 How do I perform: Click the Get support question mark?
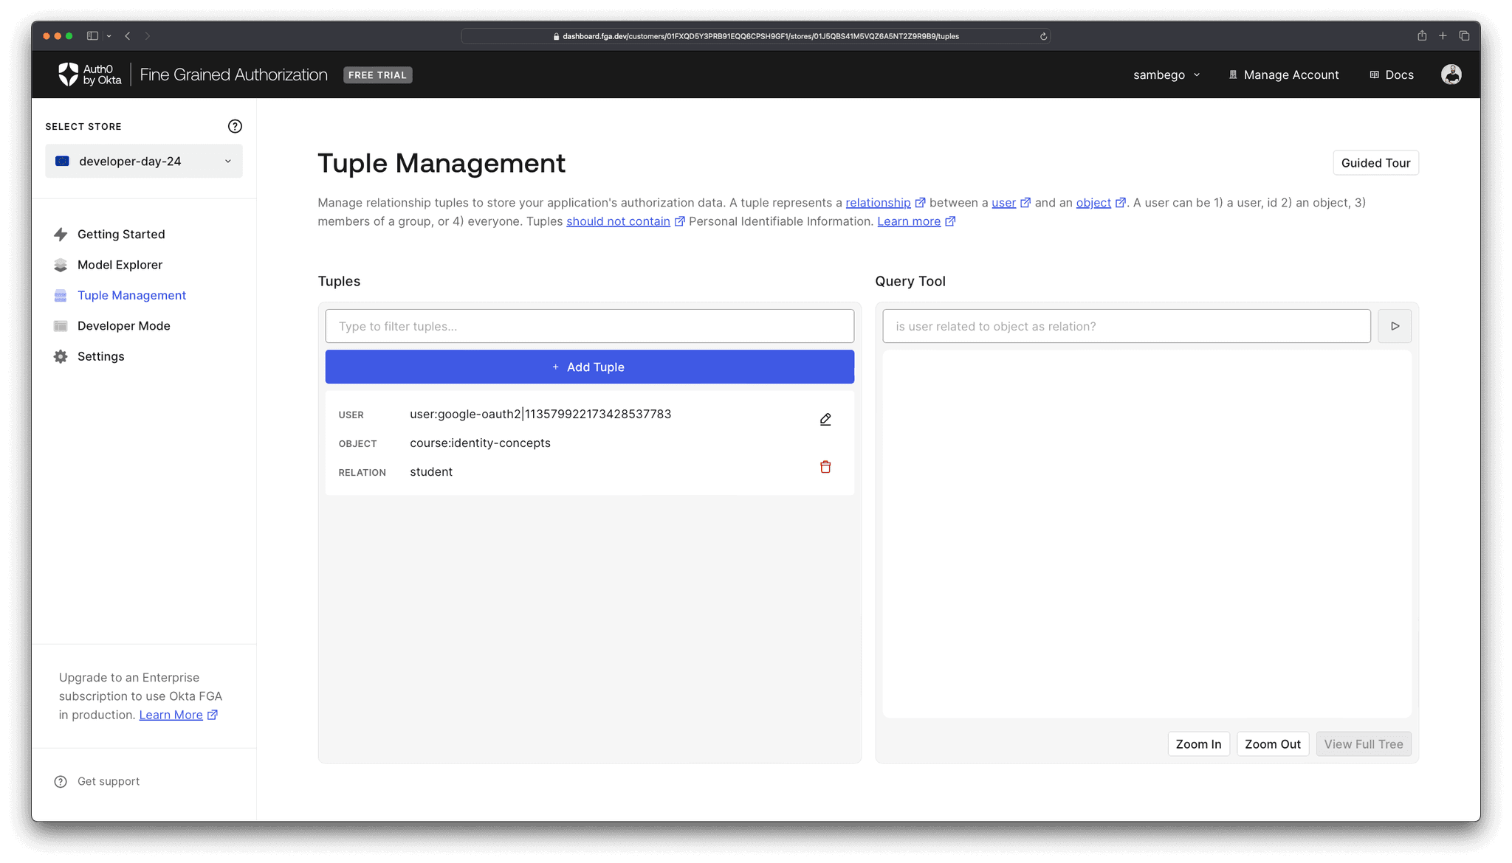point(61,781)
